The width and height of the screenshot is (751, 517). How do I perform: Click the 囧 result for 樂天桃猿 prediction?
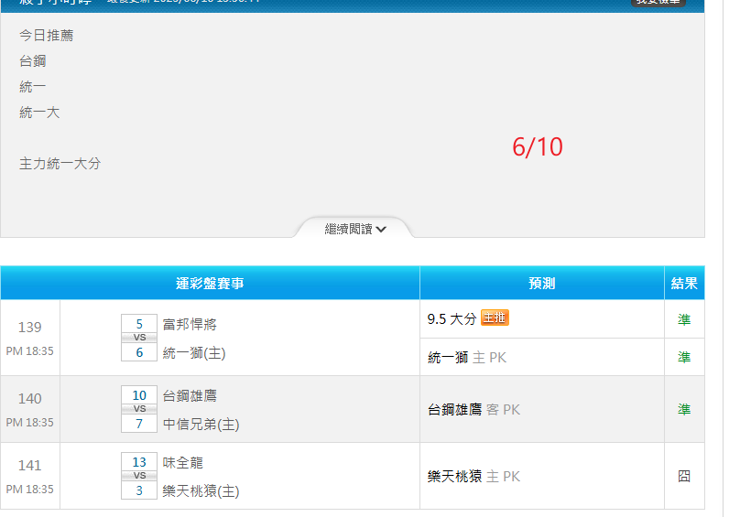pyautogui.click(x=684, y=476)
